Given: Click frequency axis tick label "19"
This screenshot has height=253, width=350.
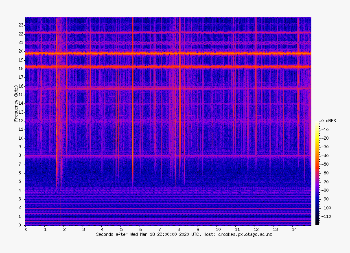Looking at the screenshot, I should 21,60.
